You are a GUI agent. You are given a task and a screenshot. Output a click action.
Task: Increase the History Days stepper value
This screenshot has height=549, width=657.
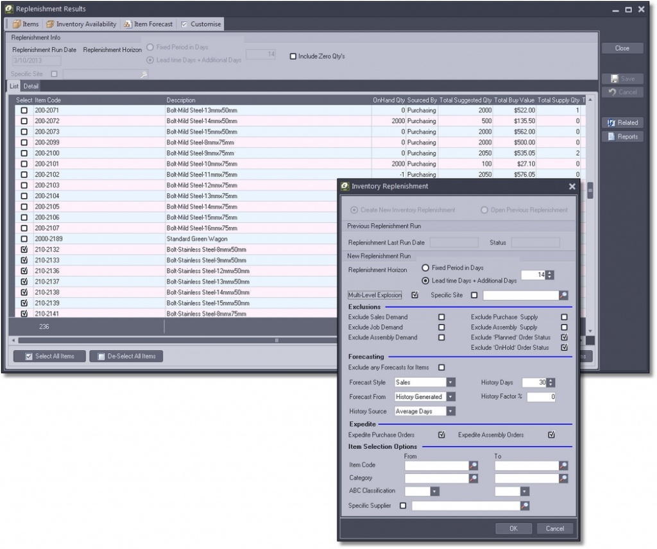point(550,380)
